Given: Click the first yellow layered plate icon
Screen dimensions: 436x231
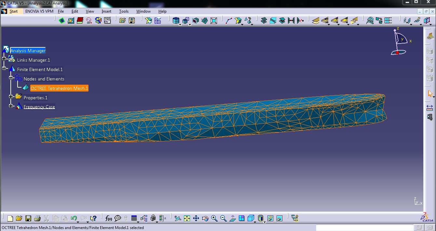Looking at the screenshot, I should tap(315, 21).
